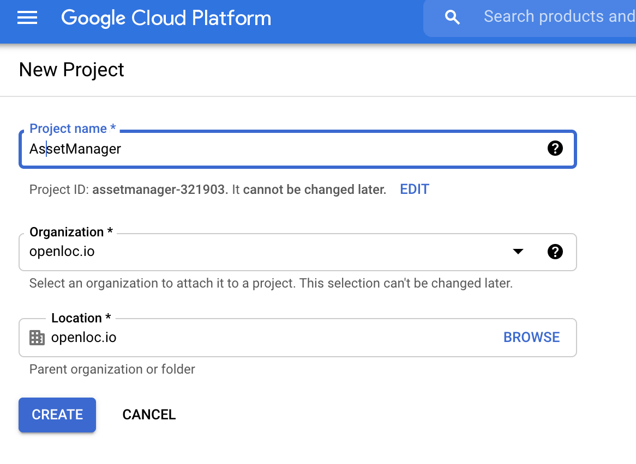Screen dimensions: 636x464
Task: Click the question mark beside AssetManager input
Action: click(x=555, y=148)
